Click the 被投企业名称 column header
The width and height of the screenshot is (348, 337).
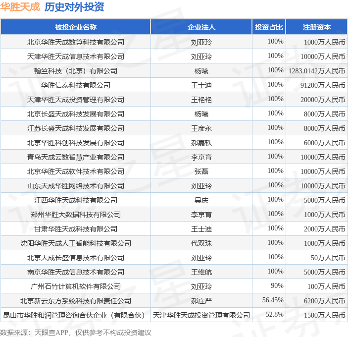[x=76, y=27]
